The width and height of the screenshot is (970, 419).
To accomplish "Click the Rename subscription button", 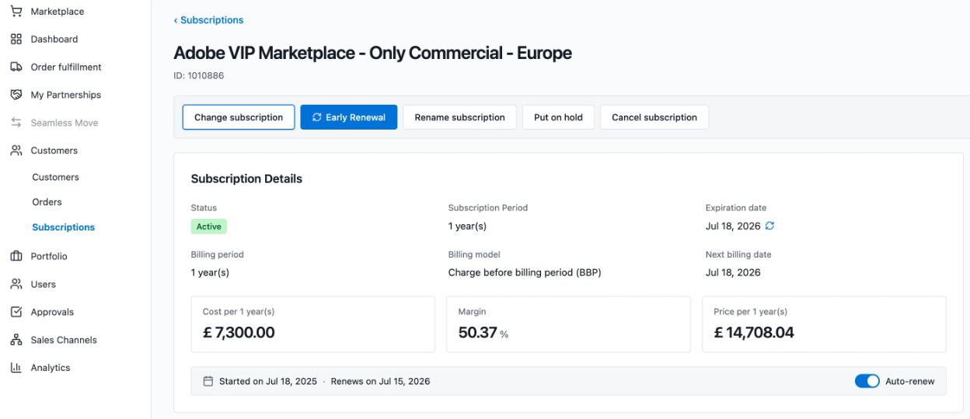I will pos(459,117).
